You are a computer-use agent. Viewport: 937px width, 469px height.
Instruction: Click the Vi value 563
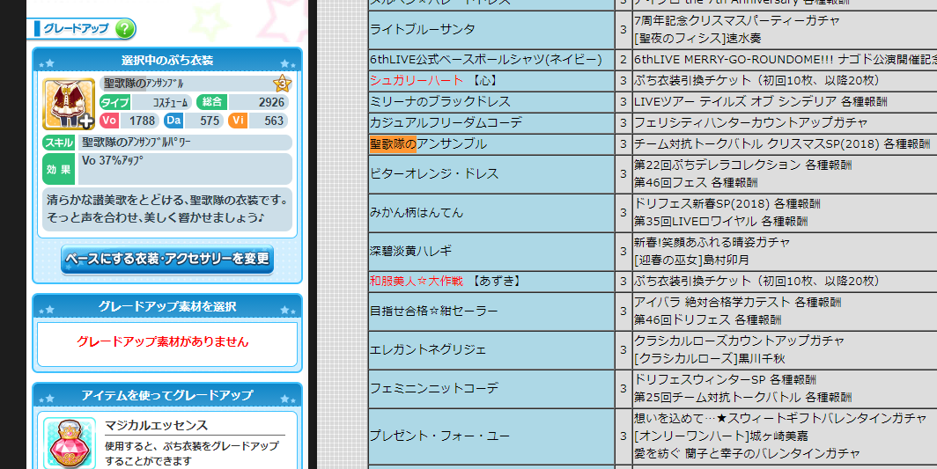(274, 121)
